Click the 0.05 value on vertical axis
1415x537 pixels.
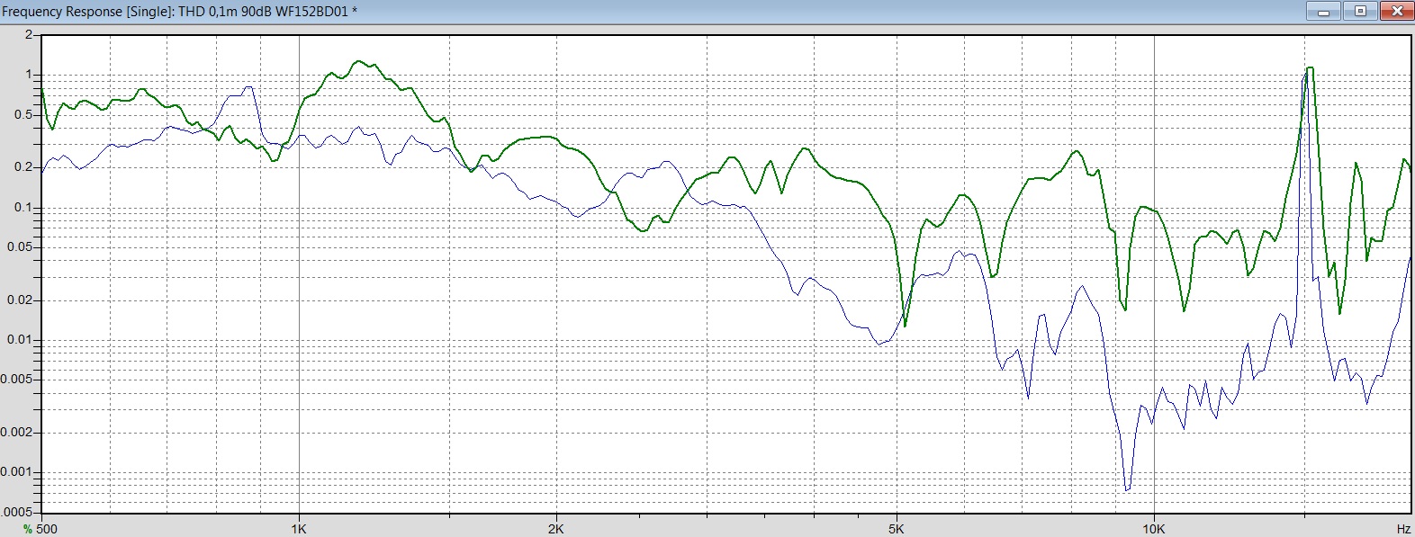click(x=19, y=247)
